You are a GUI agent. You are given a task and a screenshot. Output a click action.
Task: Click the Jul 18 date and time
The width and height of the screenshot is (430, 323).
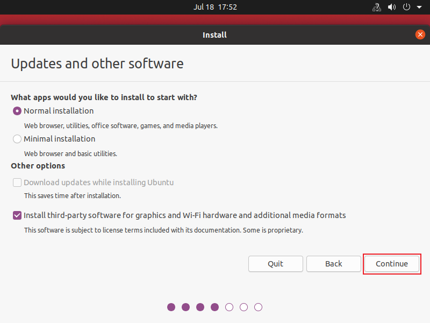click(215, 7)
